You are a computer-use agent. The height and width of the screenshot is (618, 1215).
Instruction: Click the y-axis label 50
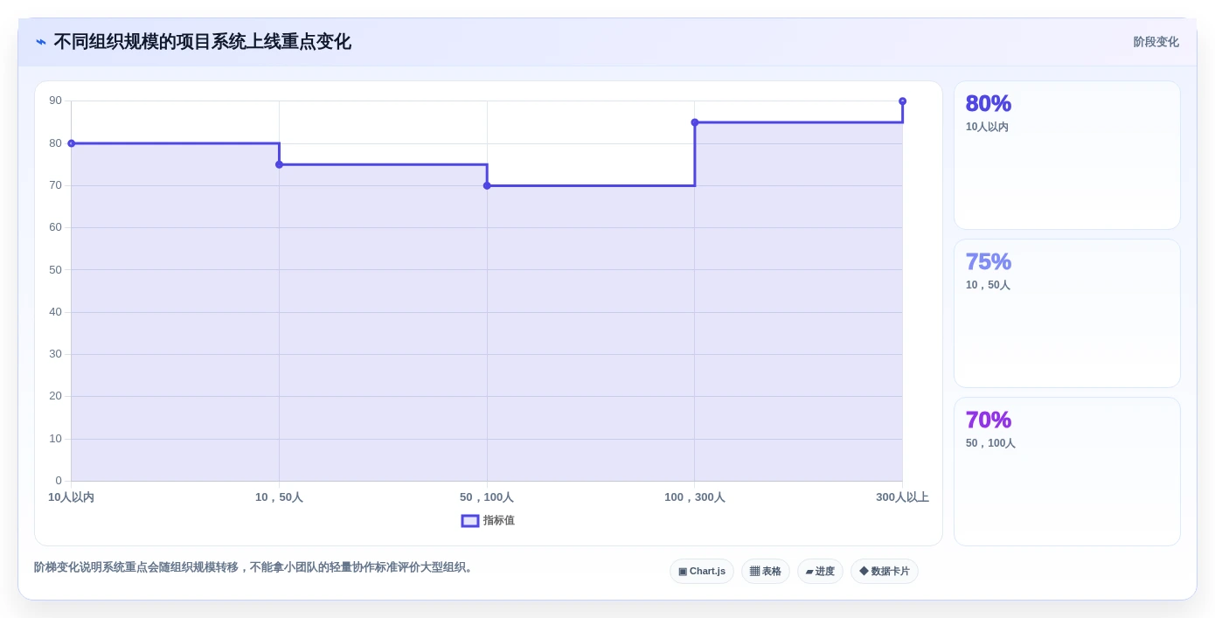click(x=56, y=269)
